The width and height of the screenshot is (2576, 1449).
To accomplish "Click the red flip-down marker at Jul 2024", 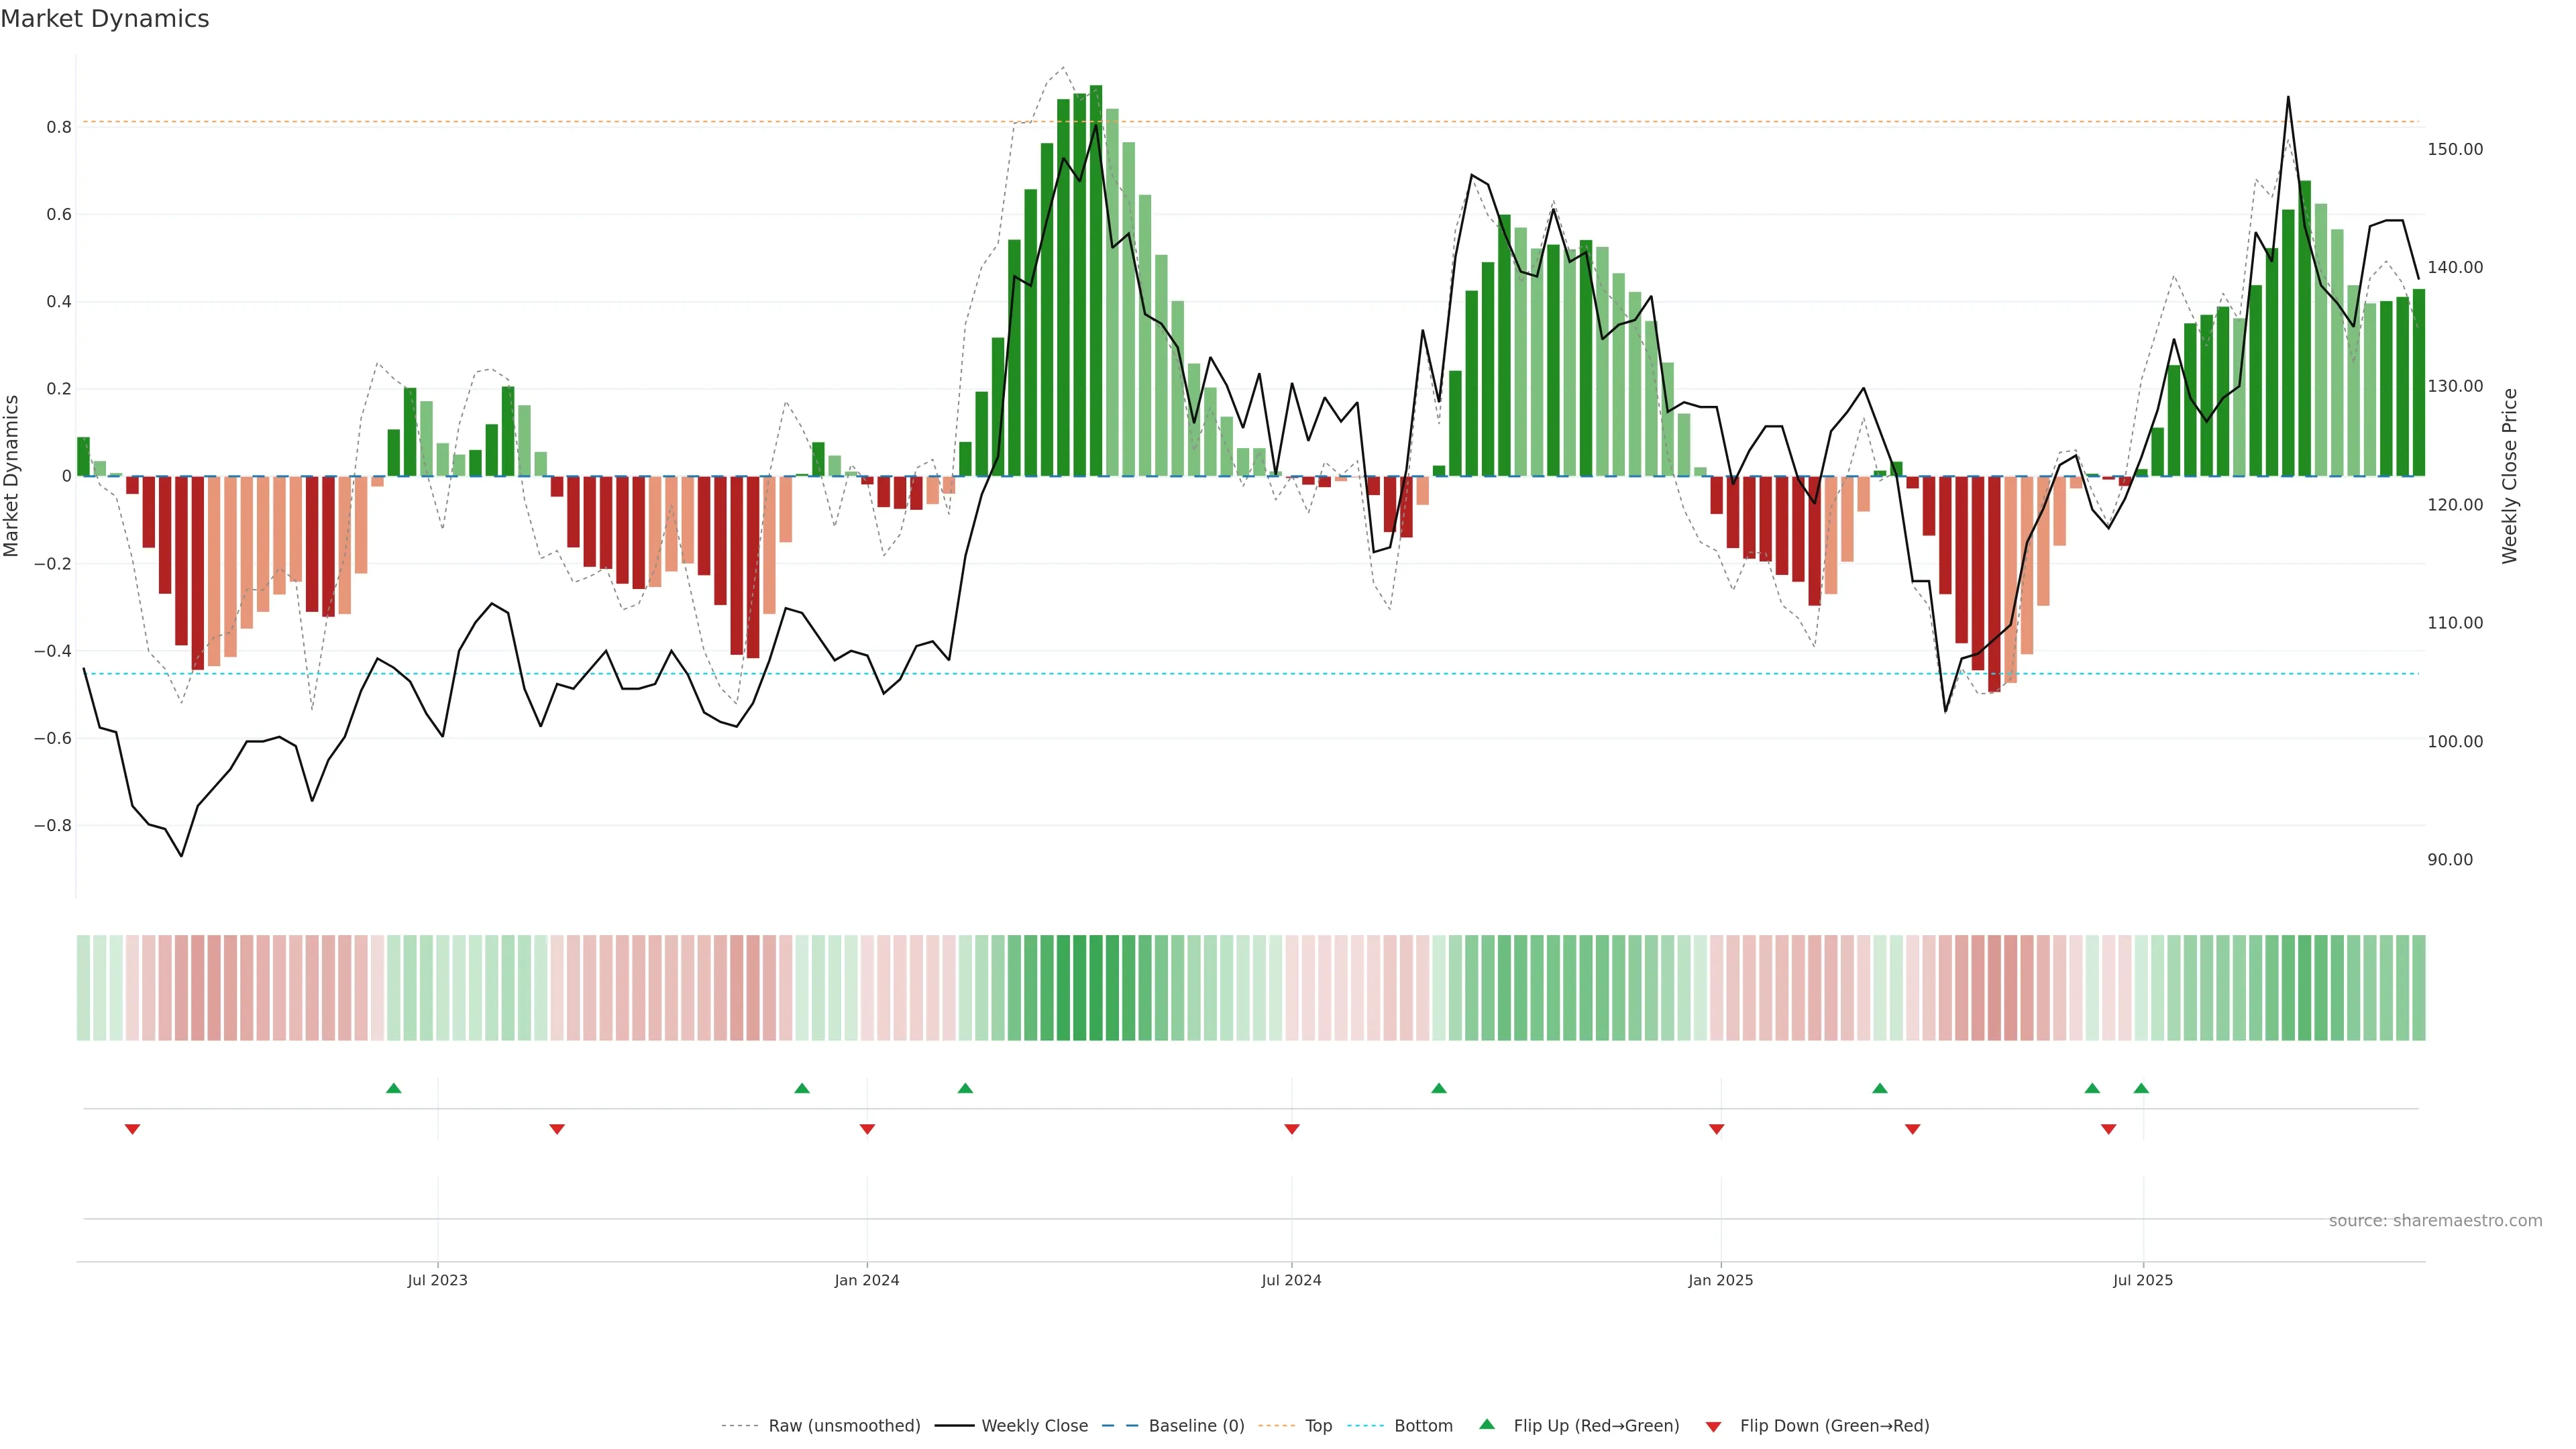I will [x=1292, y=1129].
